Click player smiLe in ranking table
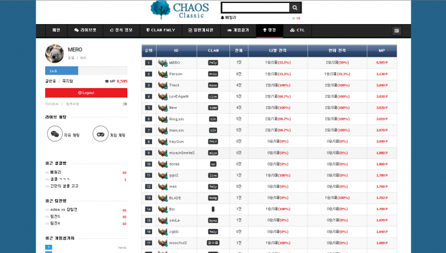Viewport: 446px width, 253px height. 174,220
